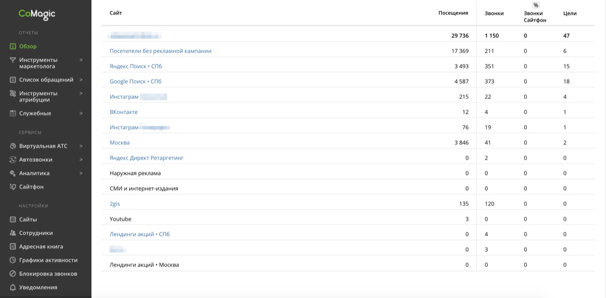Click the Уведомления bell icon

tap(13, 287)
